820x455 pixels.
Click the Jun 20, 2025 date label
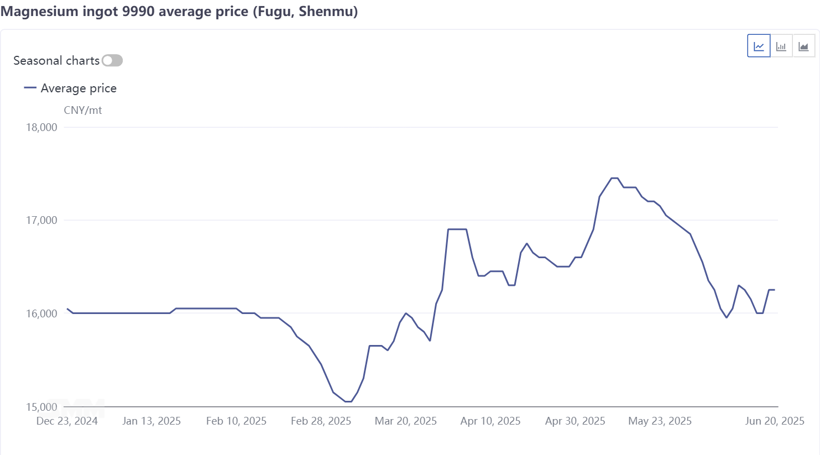[x=775, y=421]
